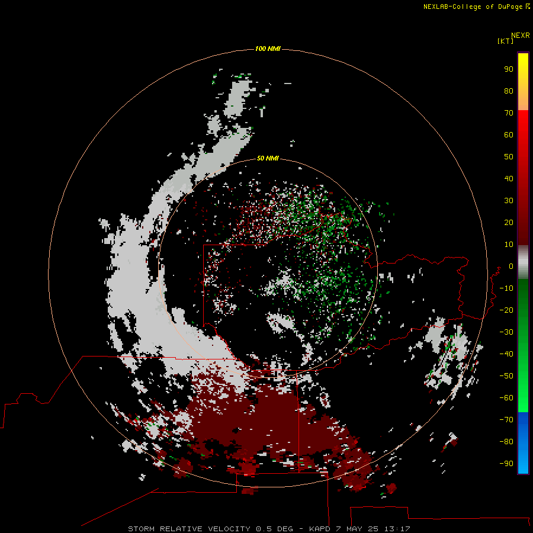Click the -30 knot scale value
This screenshot has width=533, height=533.
(x=506, y=332)
